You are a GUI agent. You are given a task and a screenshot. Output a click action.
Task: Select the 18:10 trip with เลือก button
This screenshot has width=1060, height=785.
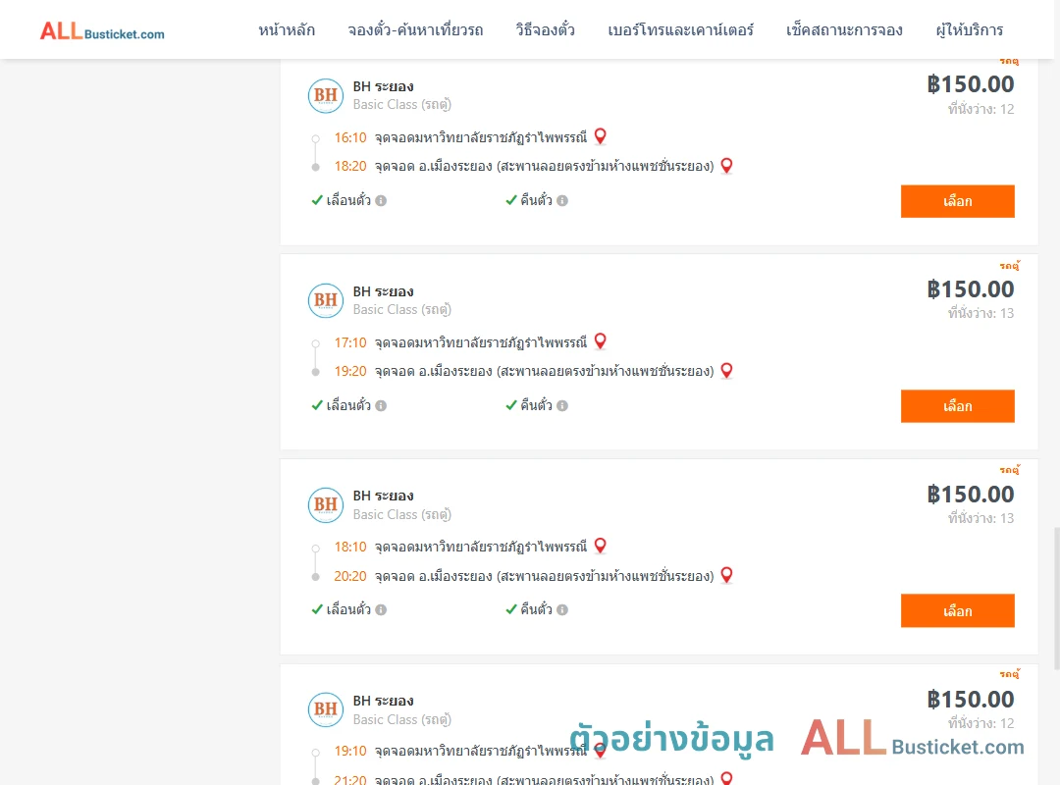[x=957, y=610]
